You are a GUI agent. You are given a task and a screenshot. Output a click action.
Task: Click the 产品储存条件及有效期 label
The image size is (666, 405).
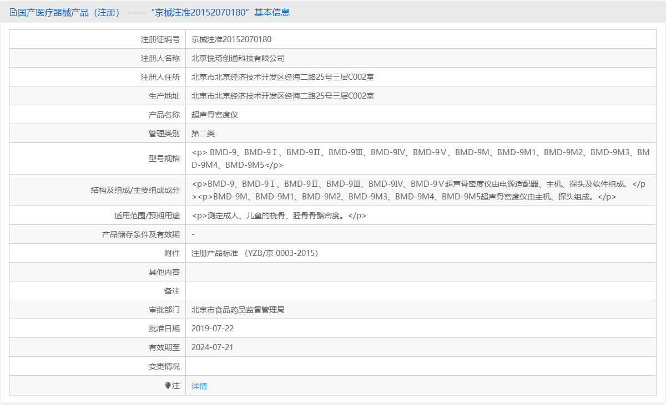[141, 234]
